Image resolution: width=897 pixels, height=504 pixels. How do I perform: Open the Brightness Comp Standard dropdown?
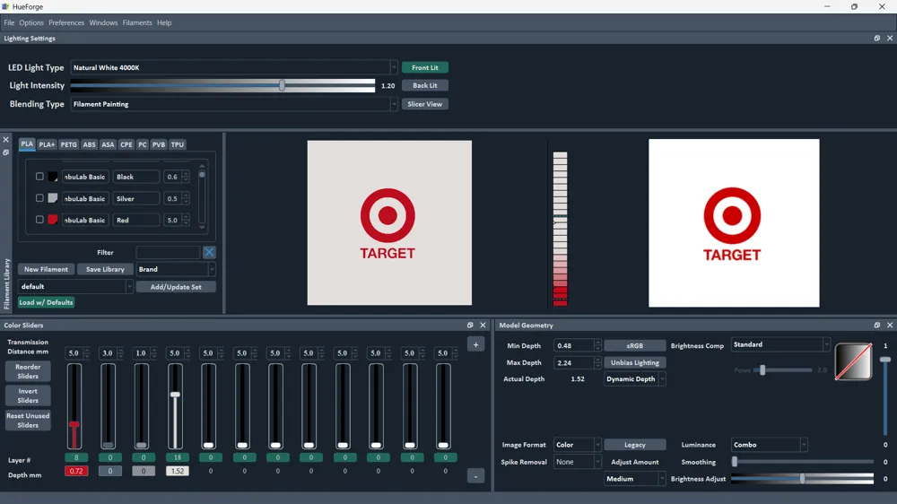[780, 344]
